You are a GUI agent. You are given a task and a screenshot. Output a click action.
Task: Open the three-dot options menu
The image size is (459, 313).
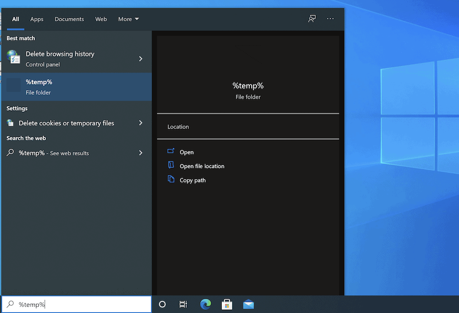point(330,19)
